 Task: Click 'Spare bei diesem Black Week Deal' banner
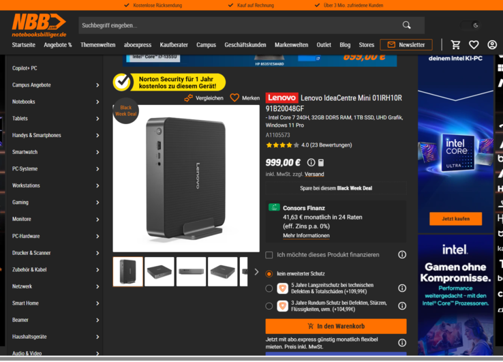point(336,188)
